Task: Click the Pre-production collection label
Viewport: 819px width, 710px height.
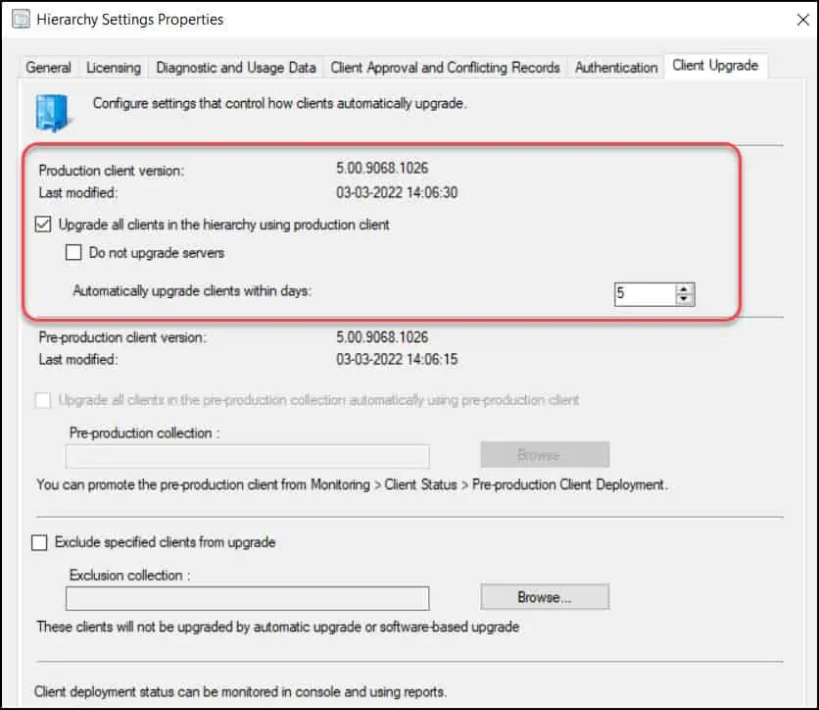Action: click(144, 432)
